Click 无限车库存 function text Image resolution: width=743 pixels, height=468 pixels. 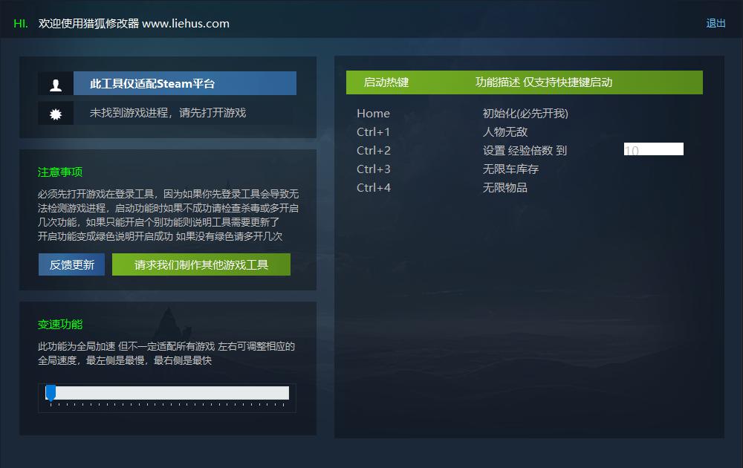[x=510, y=169]
